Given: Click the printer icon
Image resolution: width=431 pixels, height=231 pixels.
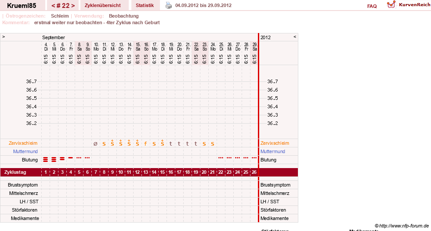Looking at the screenshot, I should pyautogui.click(x=169, y=5).
